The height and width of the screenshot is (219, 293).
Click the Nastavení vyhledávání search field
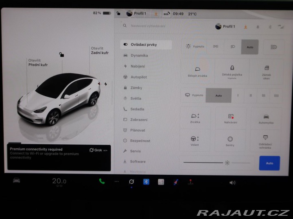click(148, 26)
